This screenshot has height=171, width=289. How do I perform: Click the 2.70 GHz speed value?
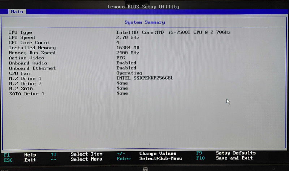point(128,37)
